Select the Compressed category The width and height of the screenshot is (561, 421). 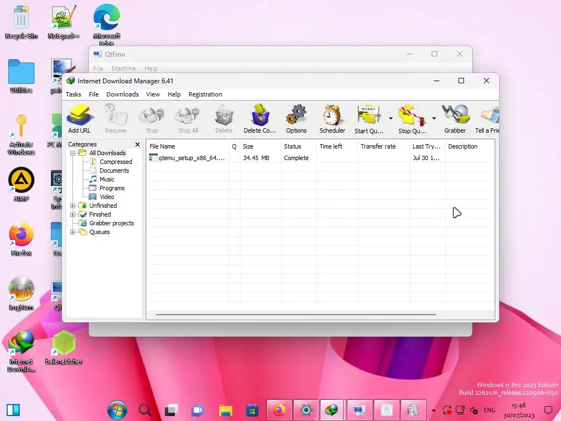[116, 162]
